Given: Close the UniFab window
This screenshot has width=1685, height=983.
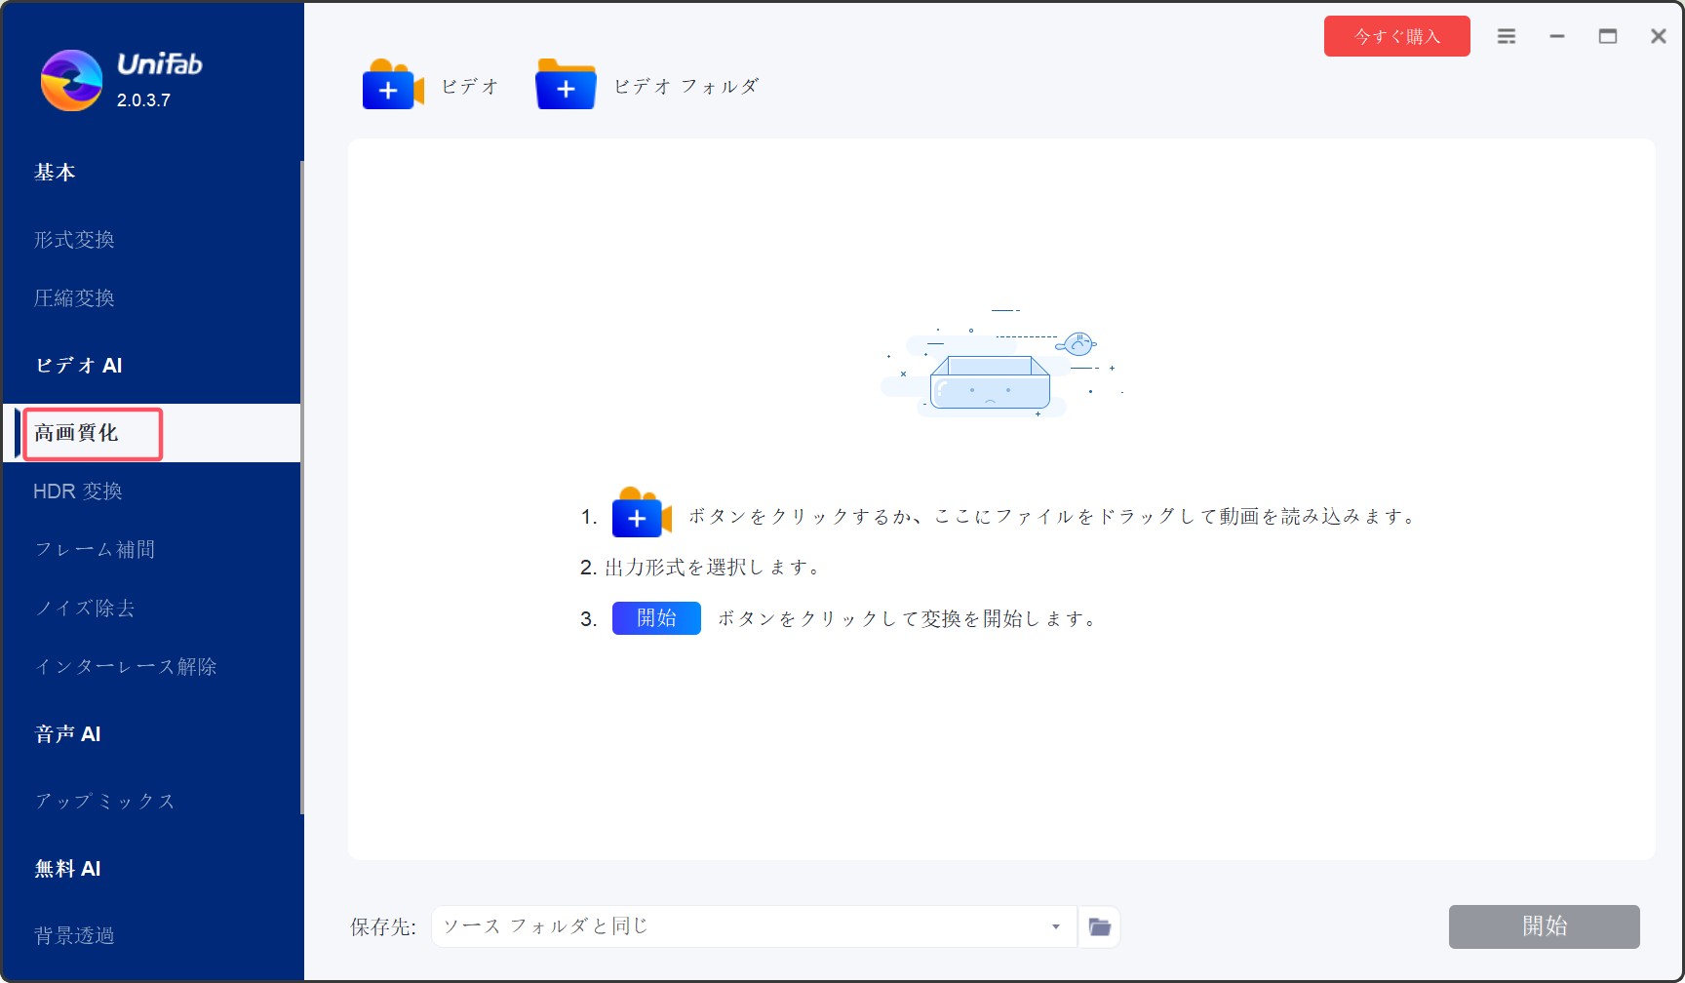Looking at the screenshot, I should tap(1658, 36).
